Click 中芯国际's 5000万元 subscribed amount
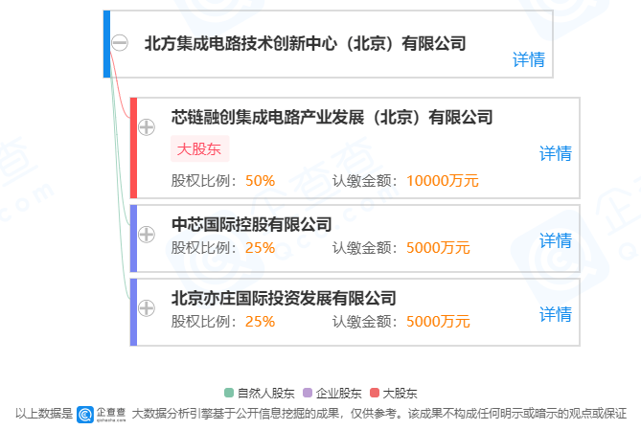 [438, 248]
